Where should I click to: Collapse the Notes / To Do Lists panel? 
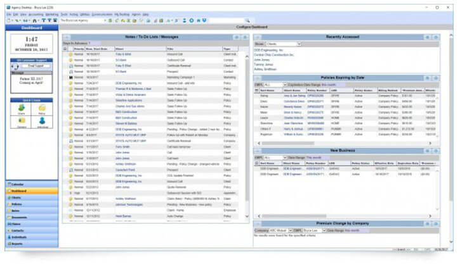point(66,37)
